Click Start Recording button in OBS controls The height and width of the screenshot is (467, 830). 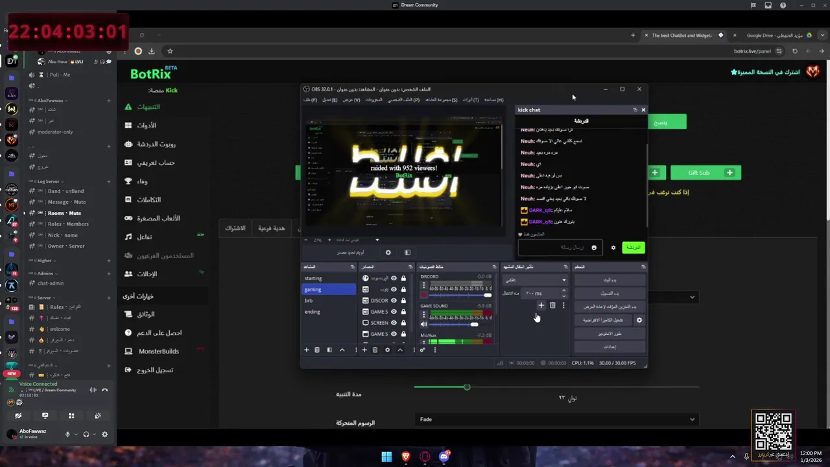tap(610, 293)
